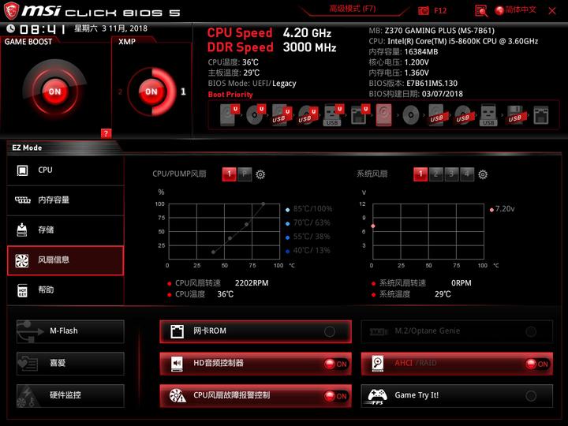Screen dimensions: 568x426
Task: Toggle AHCI/RAID ON switch
Action: pyautogui.click(x=537, y=364)
